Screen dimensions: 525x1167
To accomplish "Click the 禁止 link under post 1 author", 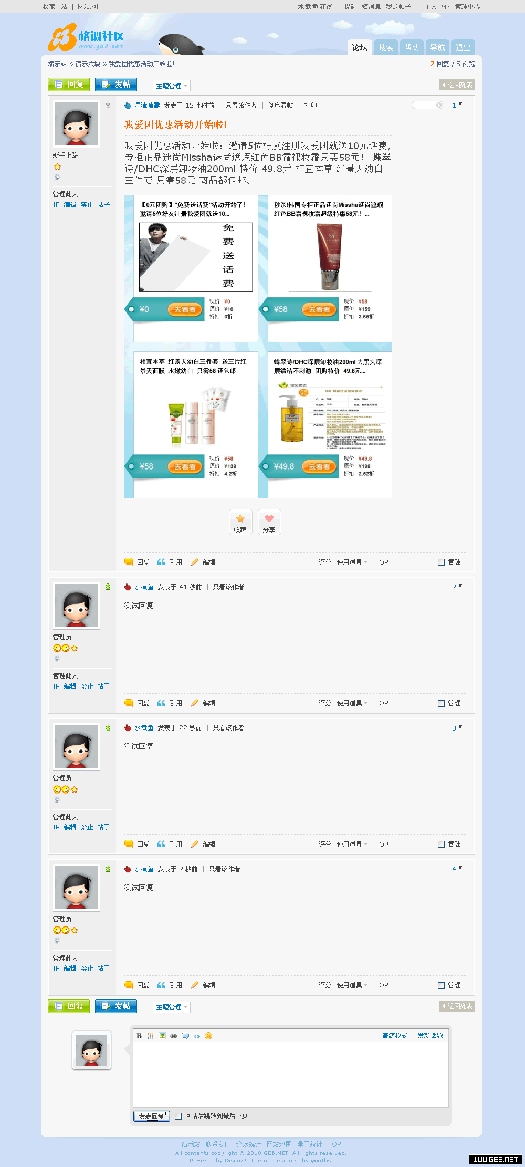I will pos(87,205).
